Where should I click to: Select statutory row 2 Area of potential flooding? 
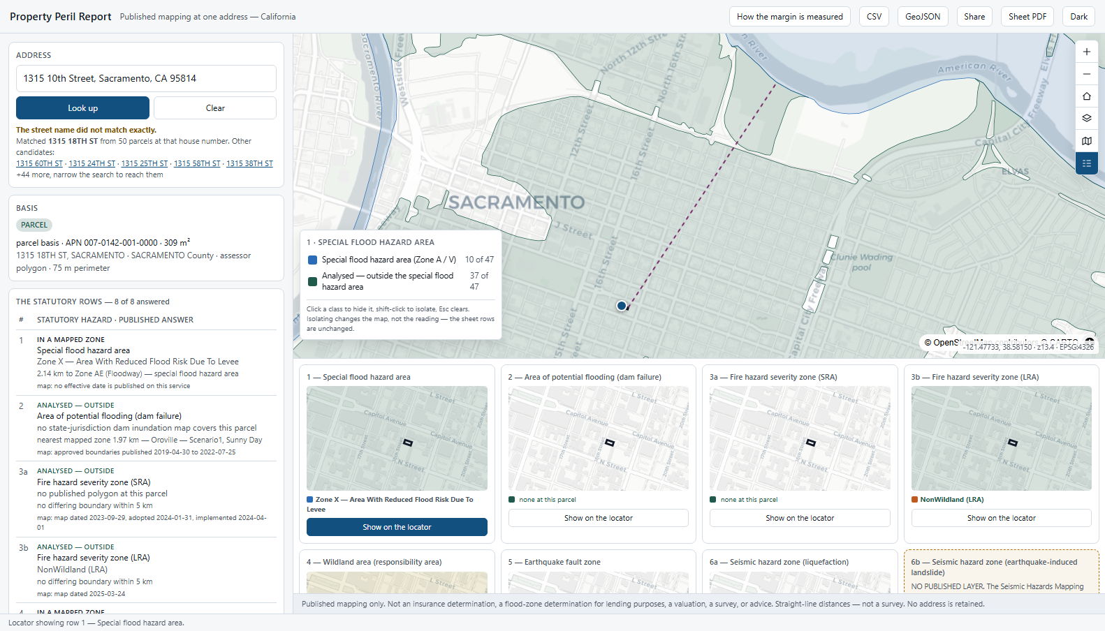[146, 428]
